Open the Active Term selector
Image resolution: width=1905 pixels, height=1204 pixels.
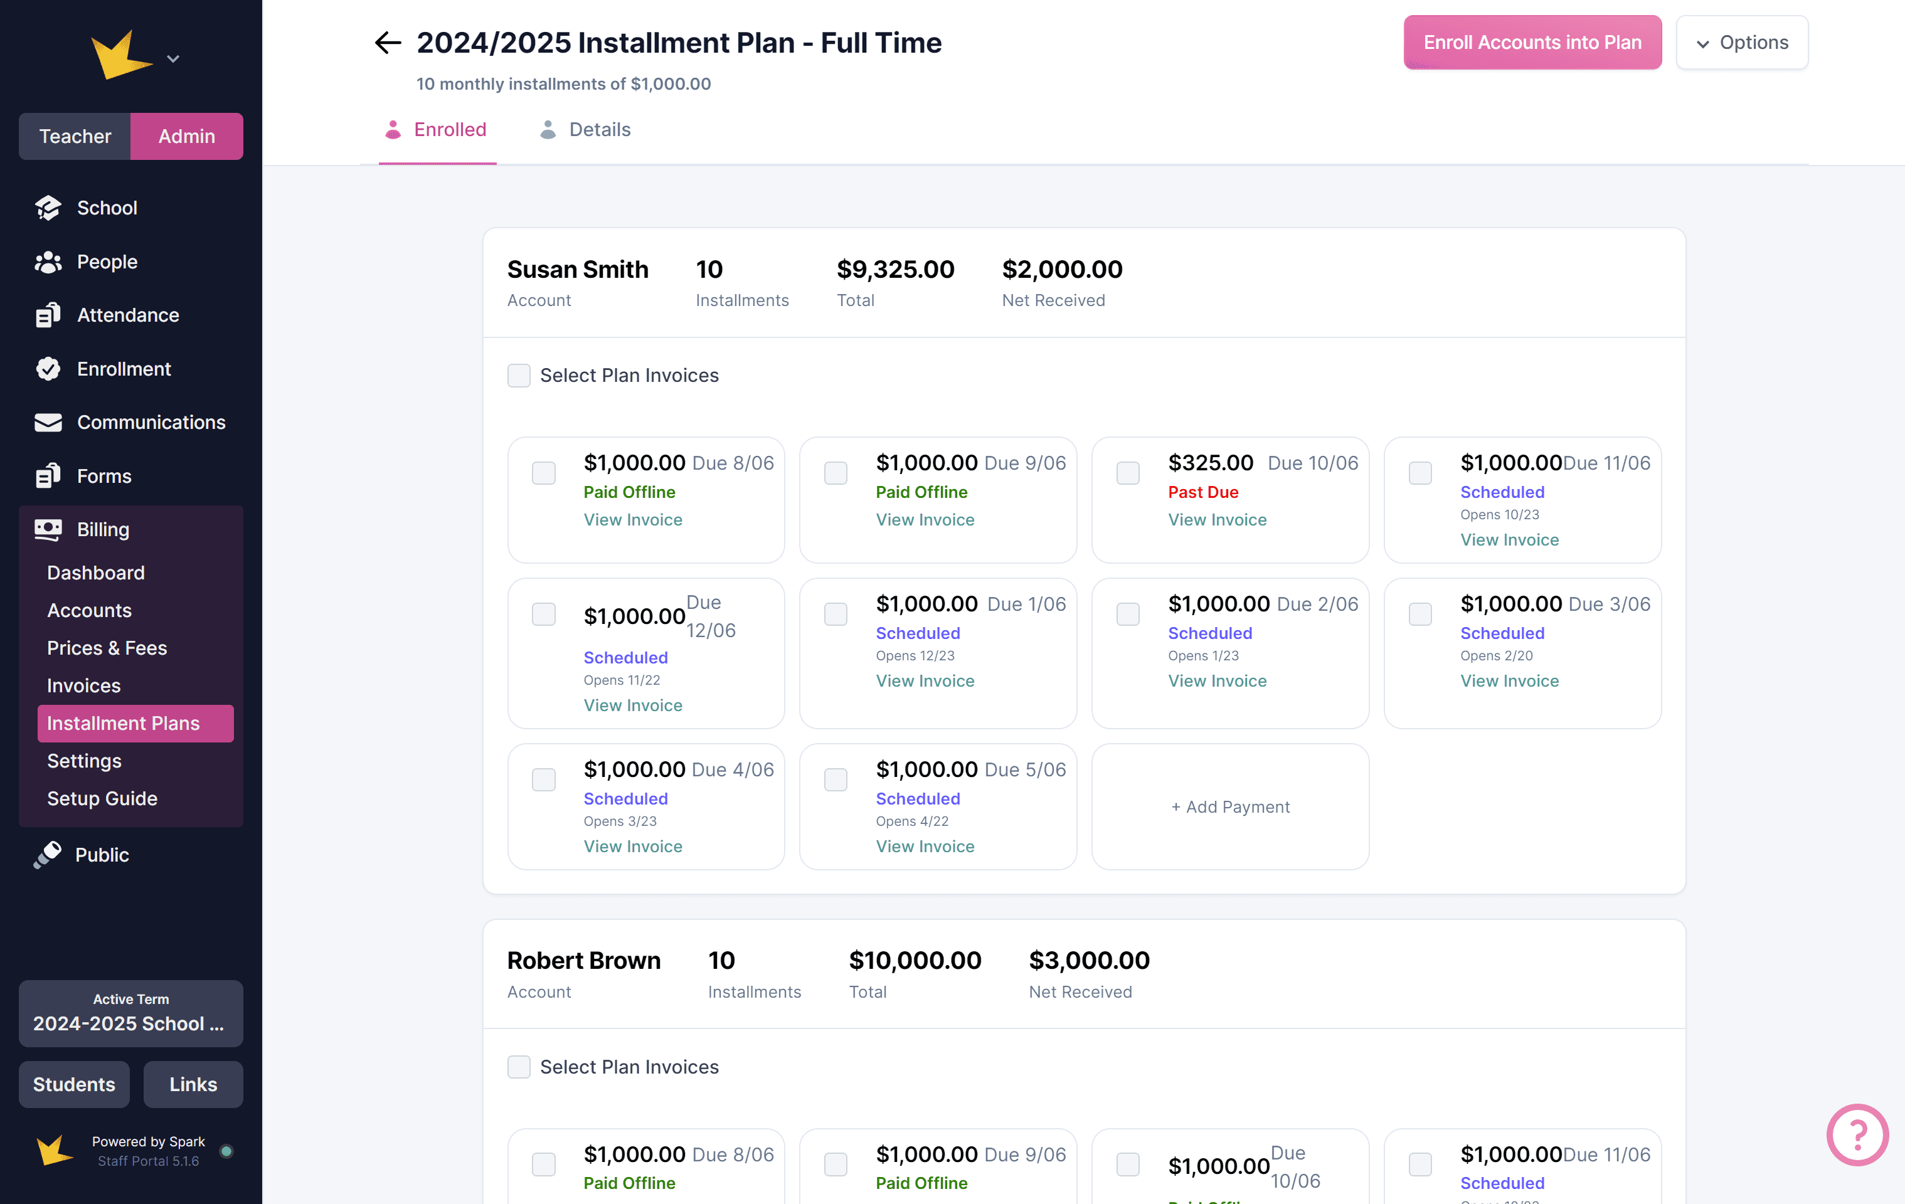130,1013
